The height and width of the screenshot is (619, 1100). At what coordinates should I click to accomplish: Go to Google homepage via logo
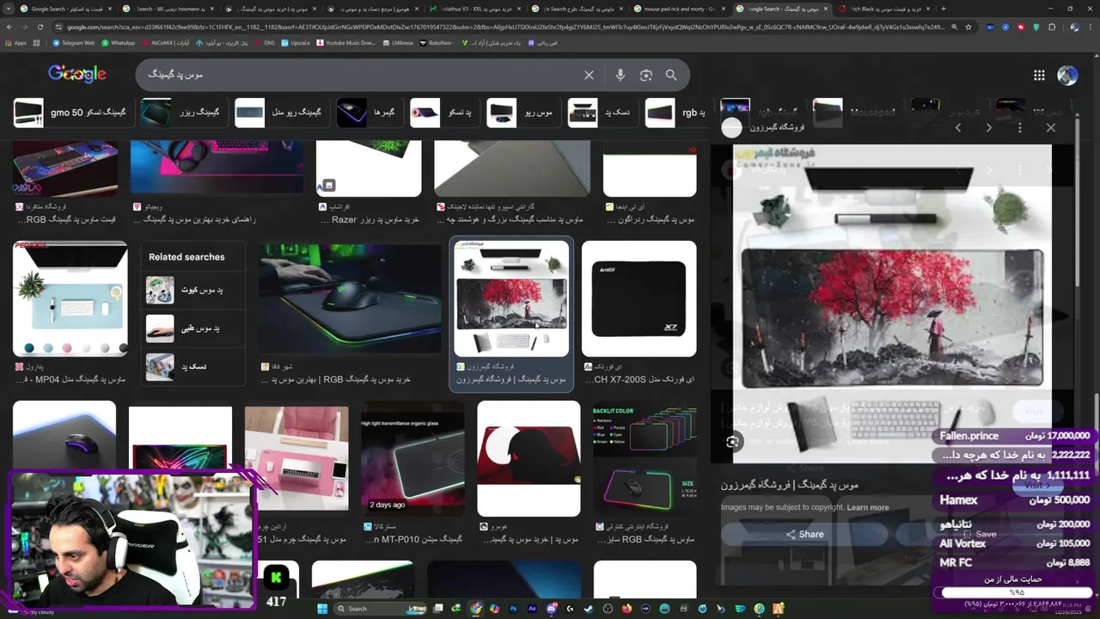pyautogui.click(x=77, y=74)
